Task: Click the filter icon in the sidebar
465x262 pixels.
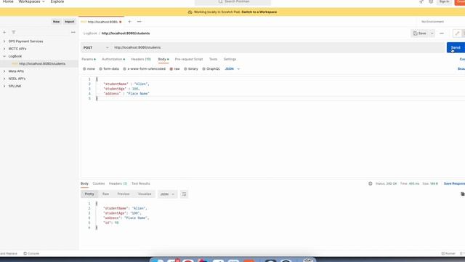Action: (13, 32)
